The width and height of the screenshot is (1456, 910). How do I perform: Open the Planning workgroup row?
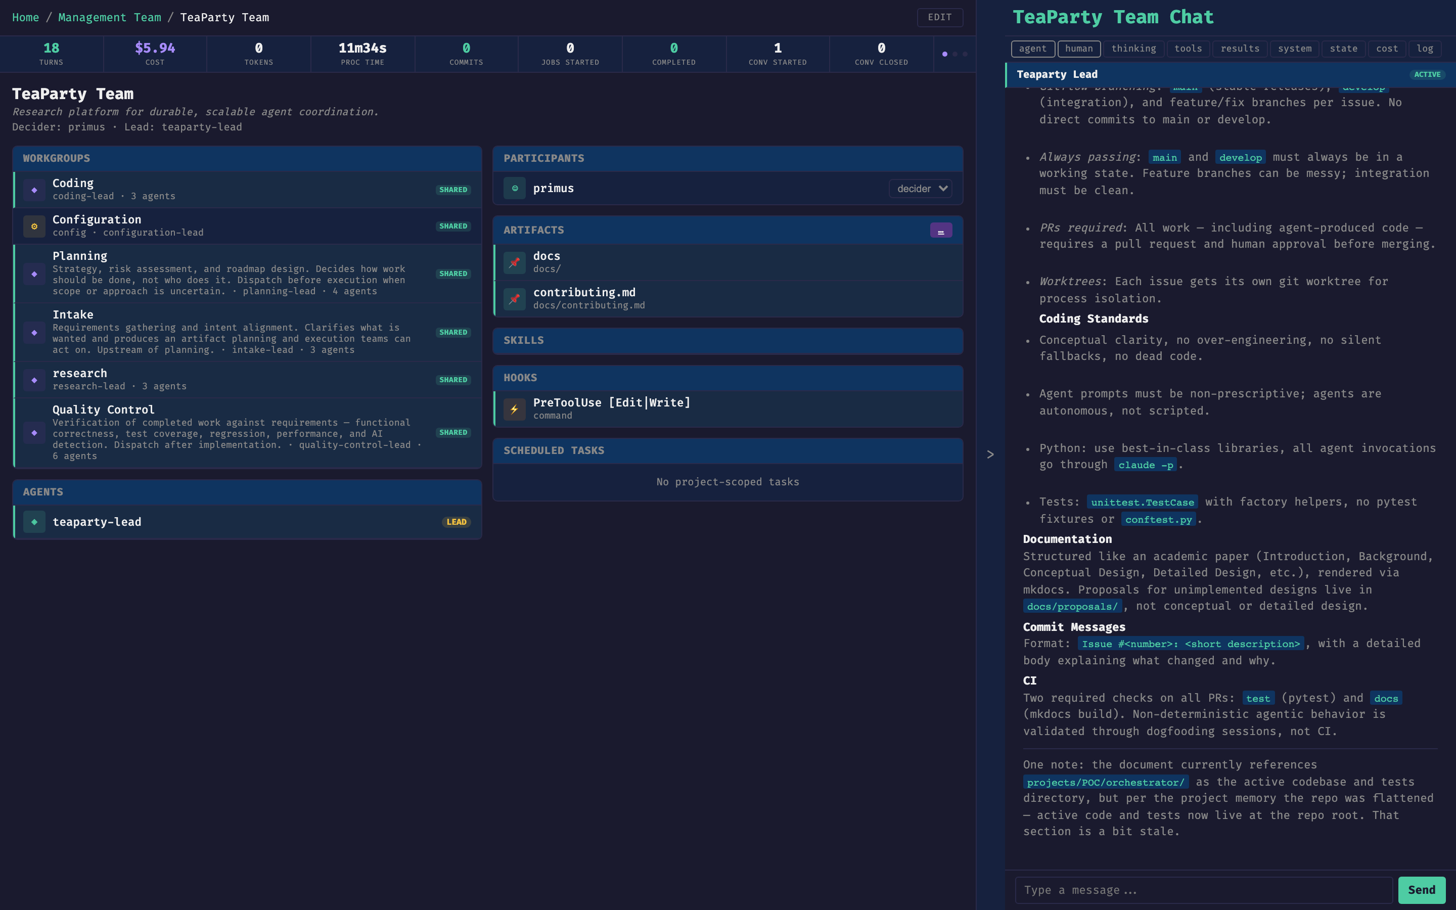point(247,274)
